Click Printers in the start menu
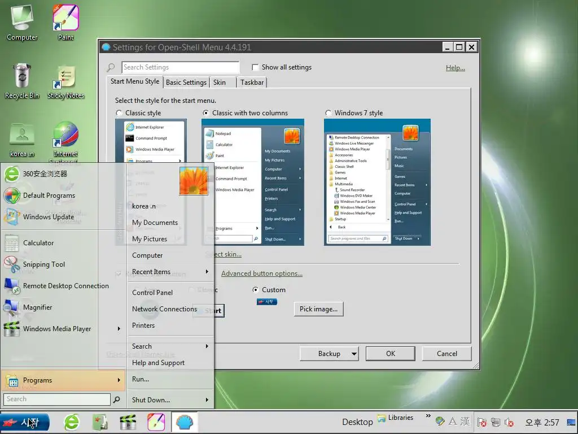 (170, 325)
